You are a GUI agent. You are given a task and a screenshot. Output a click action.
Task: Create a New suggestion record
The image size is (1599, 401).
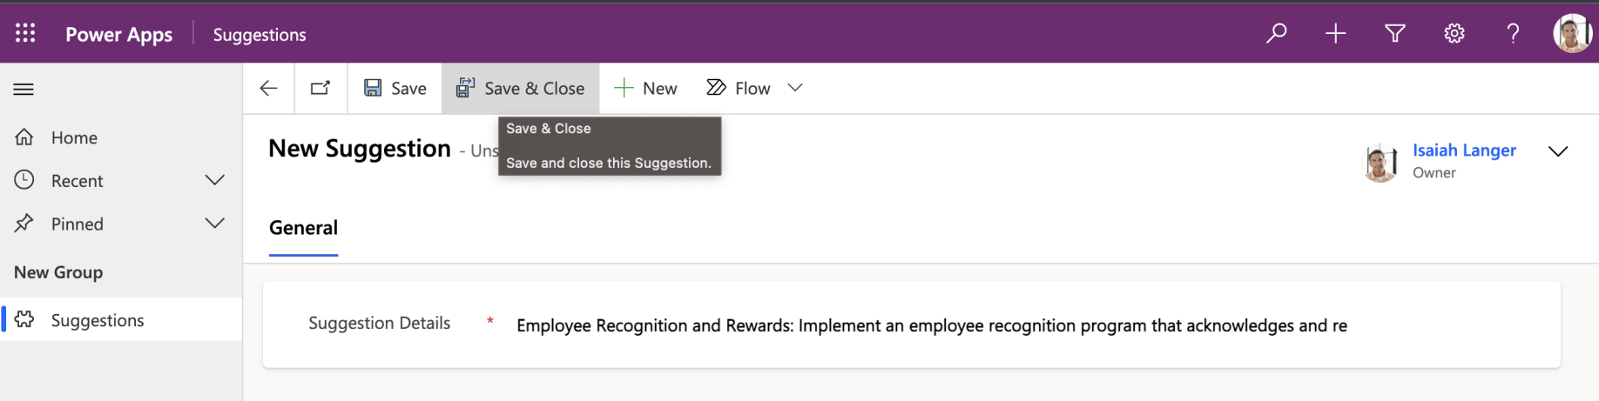pos(645,88)
